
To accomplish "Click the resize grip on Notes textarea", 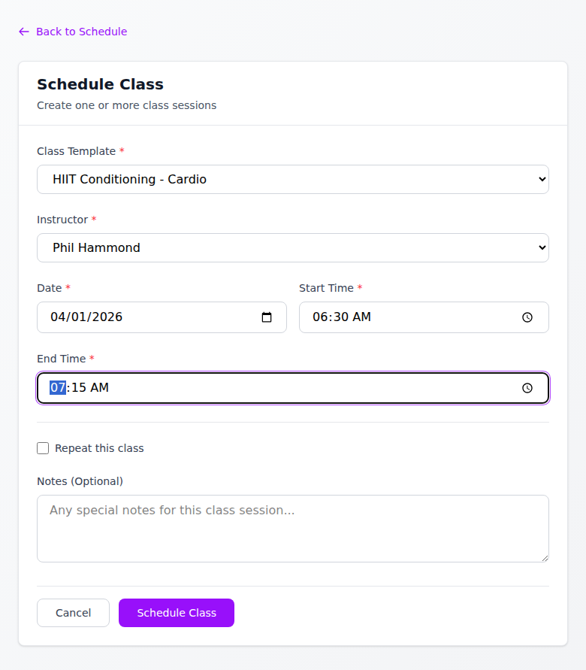I will [x=545, y=558].
